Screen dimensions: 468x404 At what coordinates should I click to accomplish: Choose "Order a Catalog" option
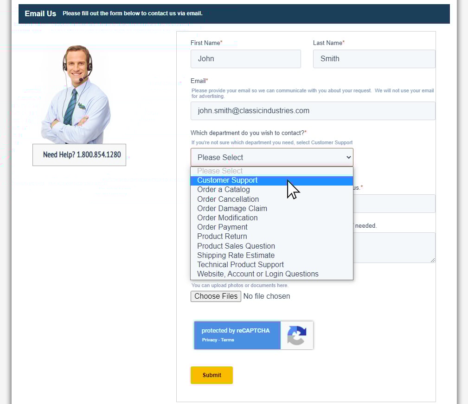[223, 189]
